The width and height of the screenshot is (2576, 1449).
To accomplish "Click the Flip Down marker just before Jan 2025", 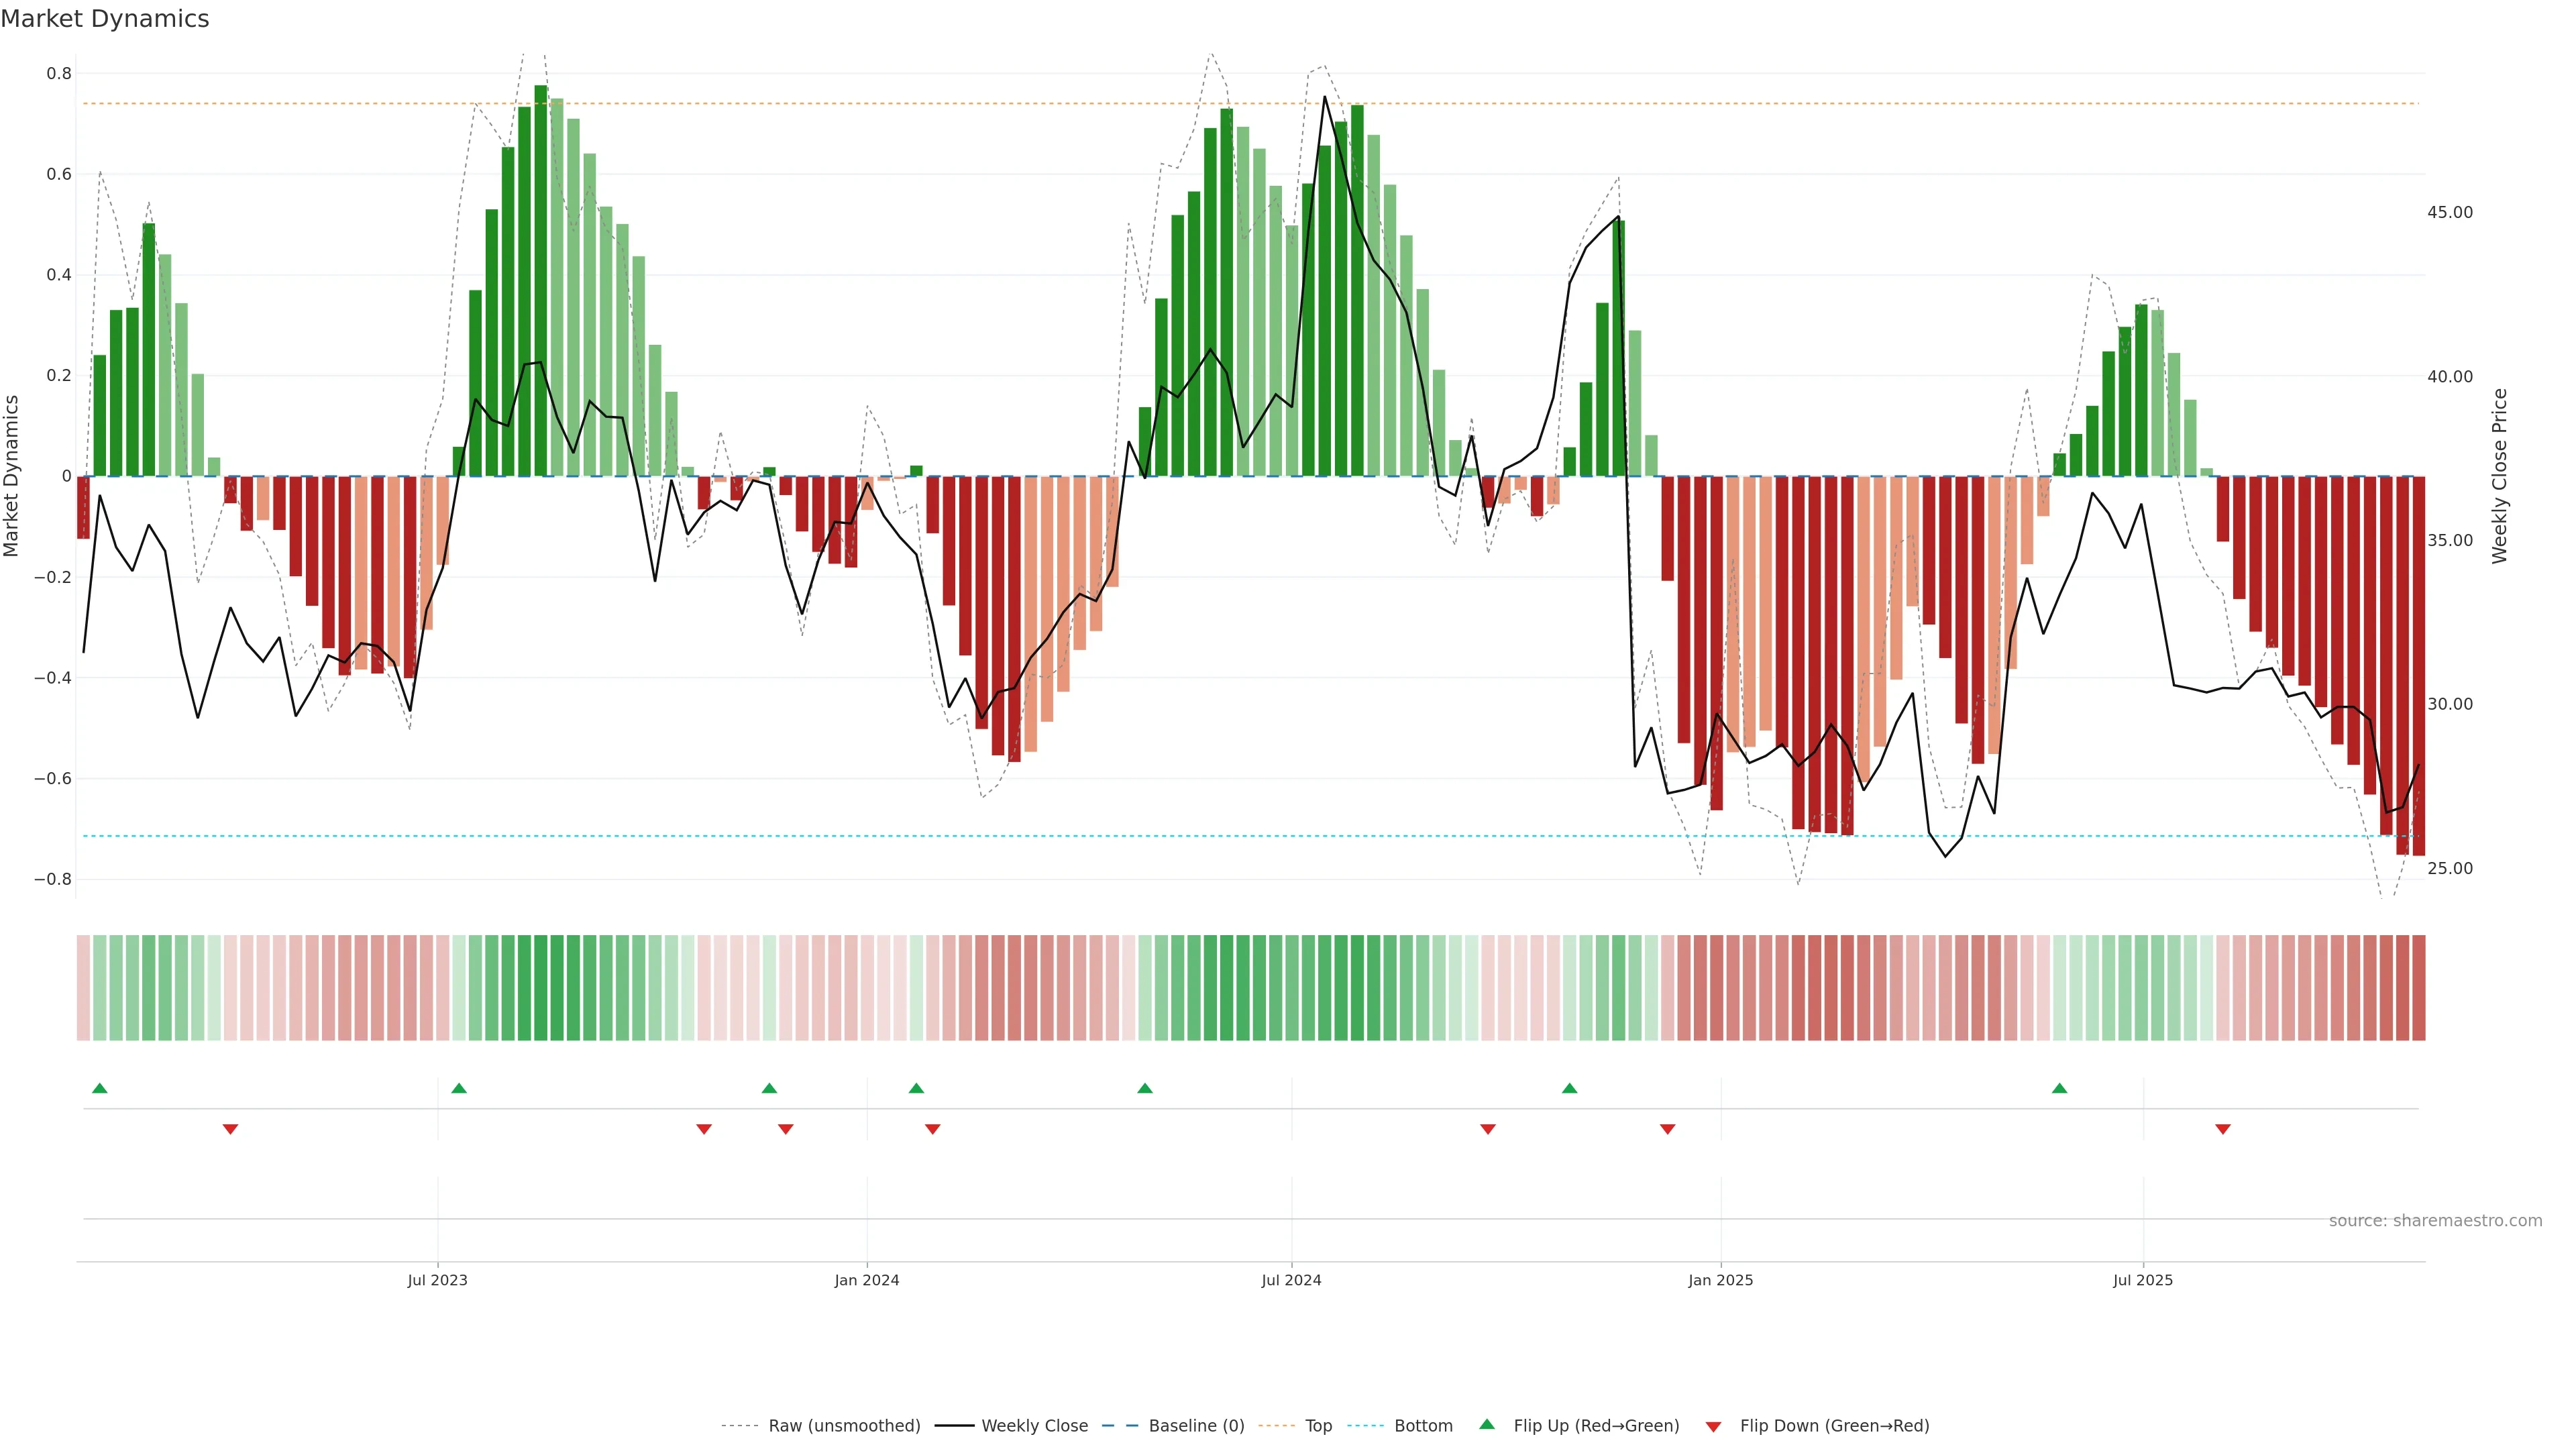I will [x=1667, y=1129].
